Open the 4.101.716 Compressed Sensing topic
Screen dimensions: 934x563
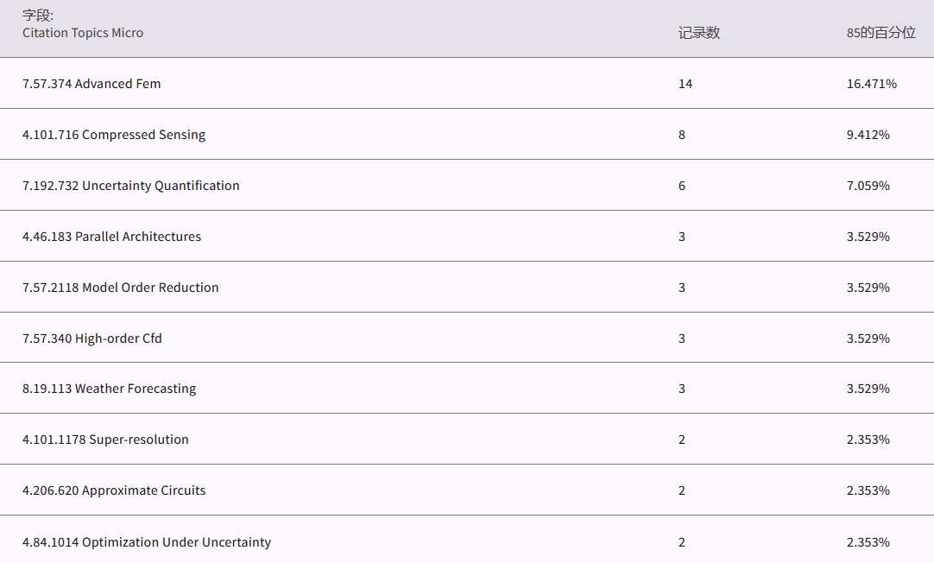(x=114, y=135)
